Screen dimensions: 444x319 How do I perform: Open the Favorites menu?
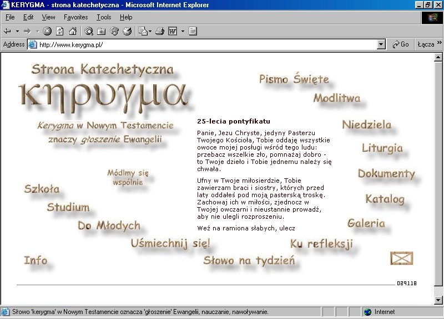click(x=75, y=17)
